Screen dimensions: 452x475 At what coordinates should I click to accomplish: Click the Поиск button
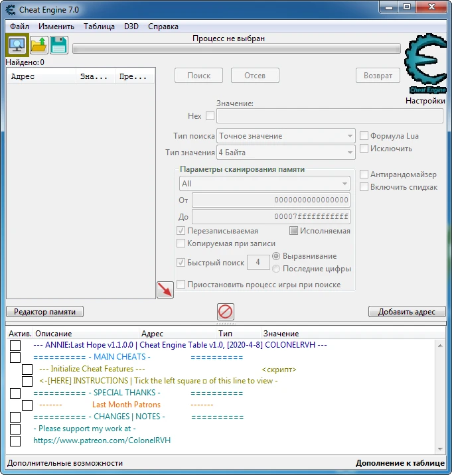pyautogui.click(x=198, y=76)
